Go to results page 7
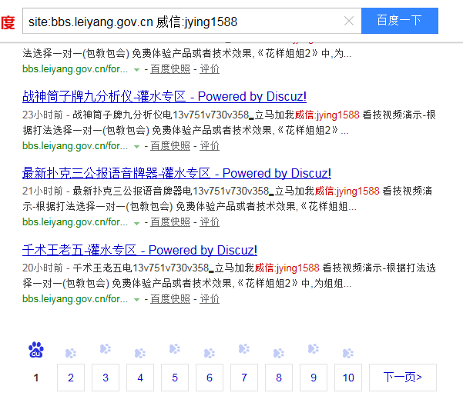This screenshot has width=463, height=406. click(x=244, y=378)
